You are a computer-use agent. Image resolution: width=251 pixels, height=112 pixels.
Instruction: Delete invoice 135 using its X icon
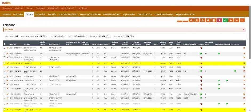click(244, 67)
